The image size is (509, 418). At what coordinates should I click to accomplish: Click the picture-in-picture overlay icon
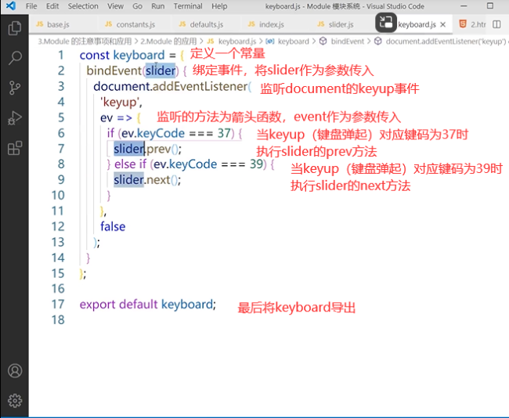(x=386, y=23)
